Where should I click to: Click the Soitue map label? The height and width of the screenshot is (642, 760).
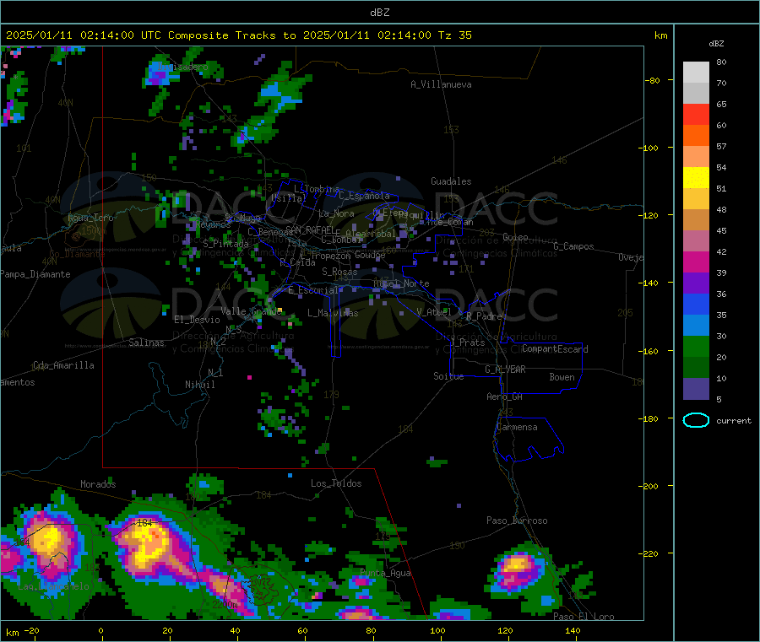click(x=448, y=376)
